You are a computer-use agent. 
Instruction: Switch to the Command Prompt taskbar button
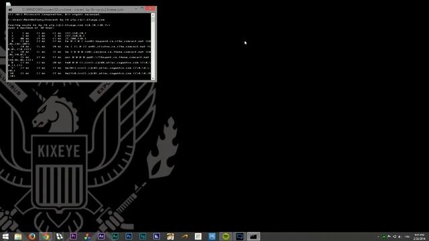(x=253, y=236)
